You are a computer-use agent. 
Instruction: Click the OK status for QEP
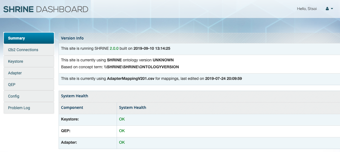click(x=122, y=131)
